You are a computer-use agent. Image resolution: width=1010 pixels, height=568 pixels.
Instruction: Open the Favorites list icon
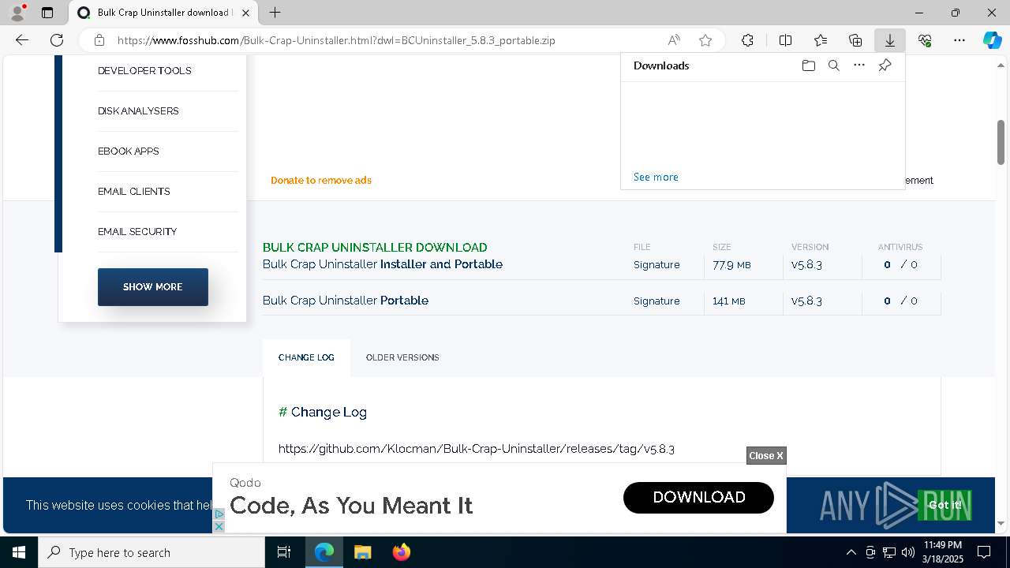click(821, 40)
